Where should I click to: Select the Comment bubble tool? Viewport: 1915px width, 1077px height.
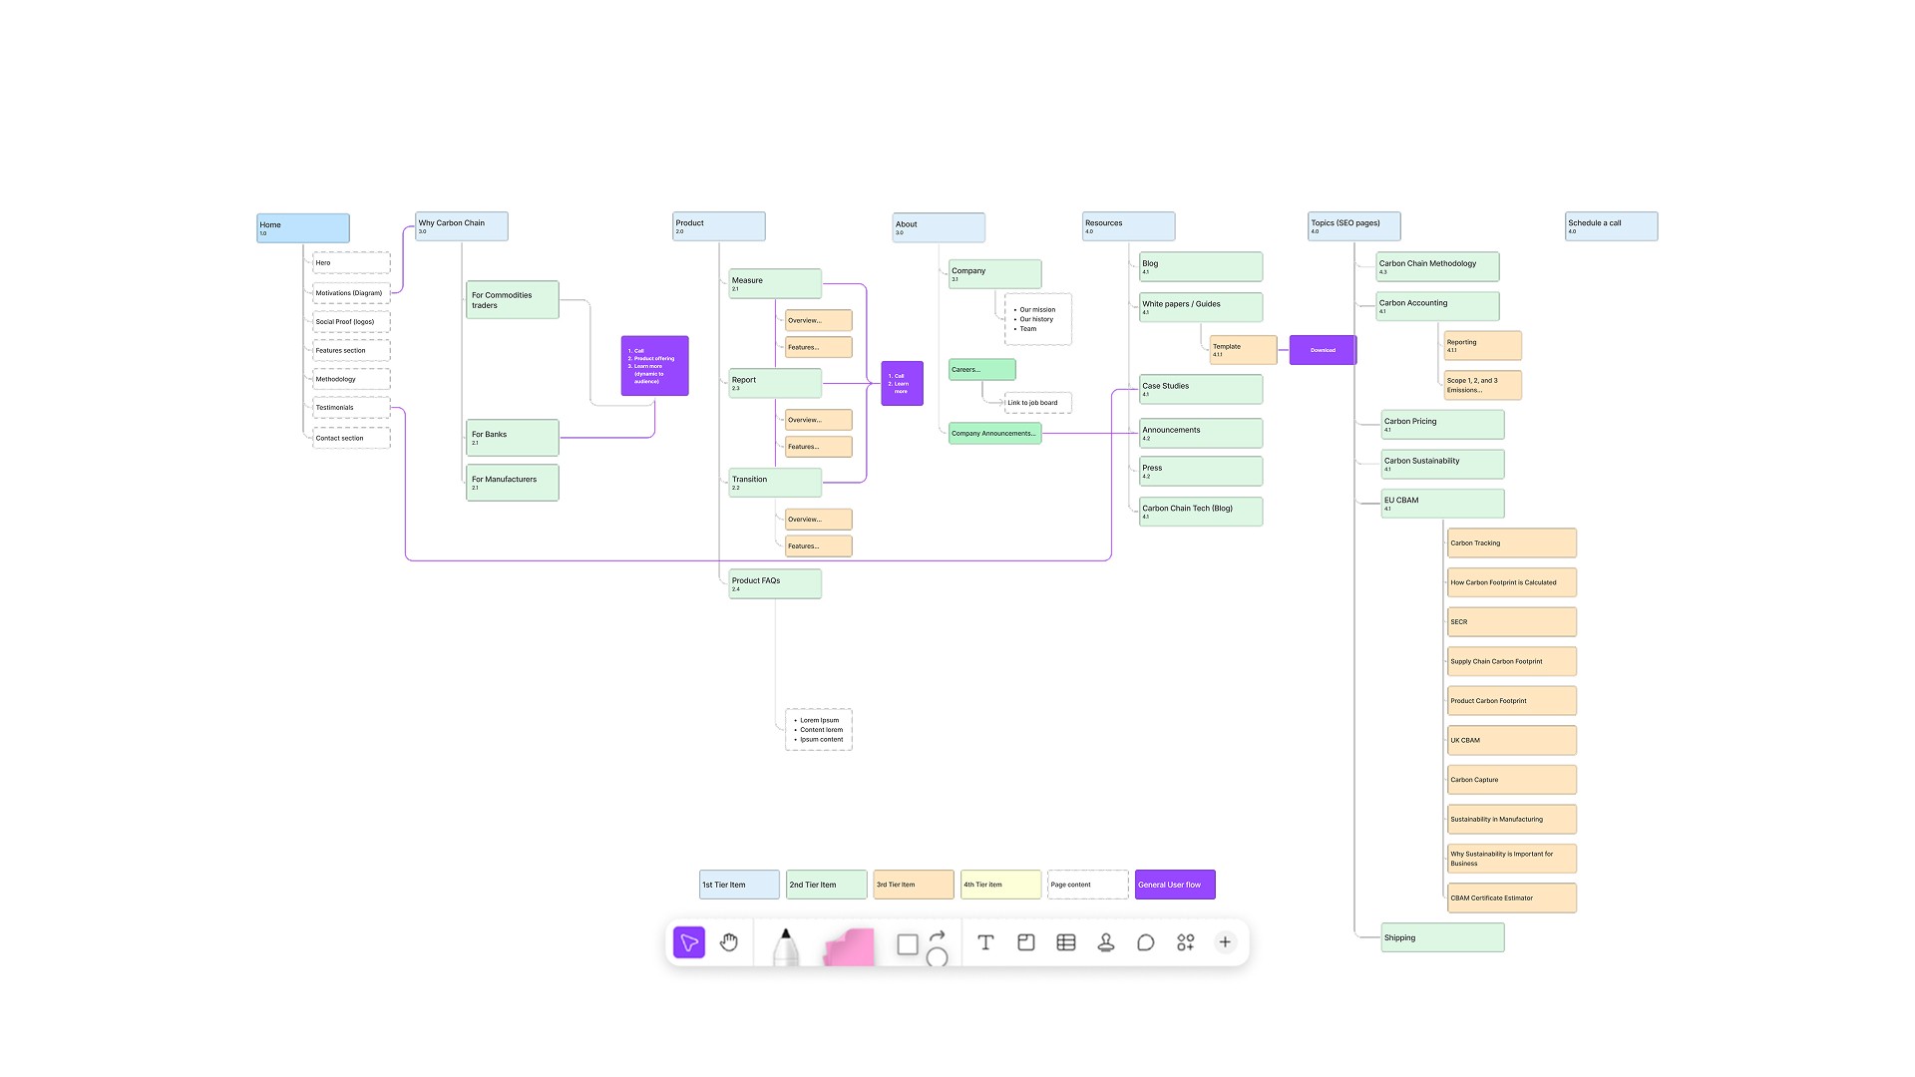[x=1145, y=942]
